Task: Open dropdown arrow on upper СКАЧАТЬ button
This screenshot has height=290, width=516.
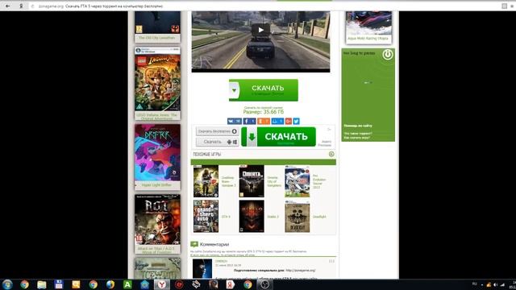Action: click(235, 90)
